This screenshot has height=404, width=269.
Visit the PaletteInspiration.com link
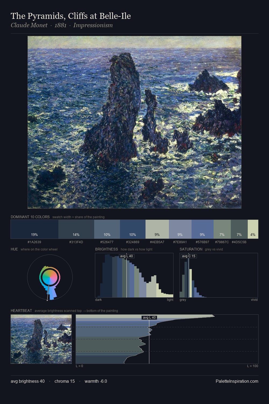(237, 381)
